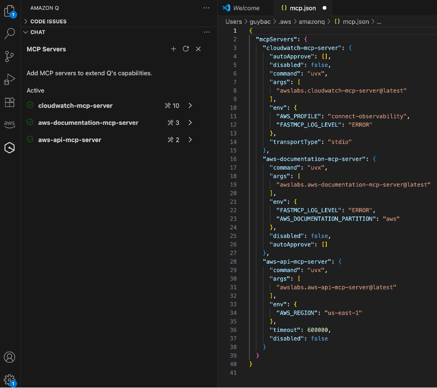
Task: Open the Run and Debug view
Action: [10, 79]
